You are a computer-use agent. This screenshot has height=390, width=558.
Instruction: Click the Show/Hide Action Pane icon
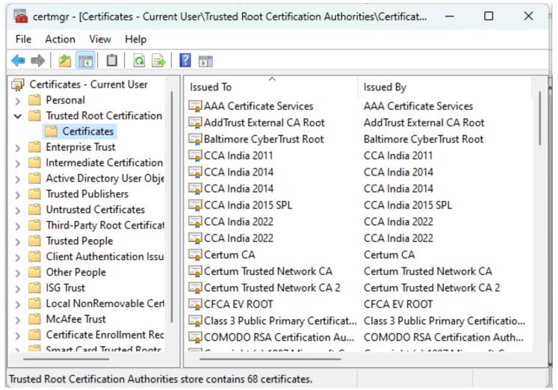[x=205, y=61]
